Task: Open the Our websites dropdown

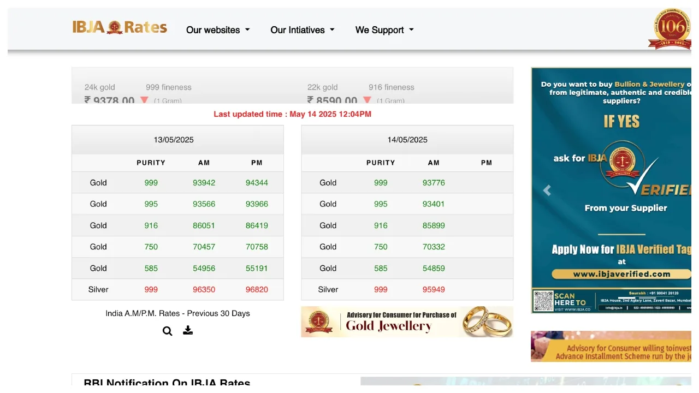Action: coord(218,30)
